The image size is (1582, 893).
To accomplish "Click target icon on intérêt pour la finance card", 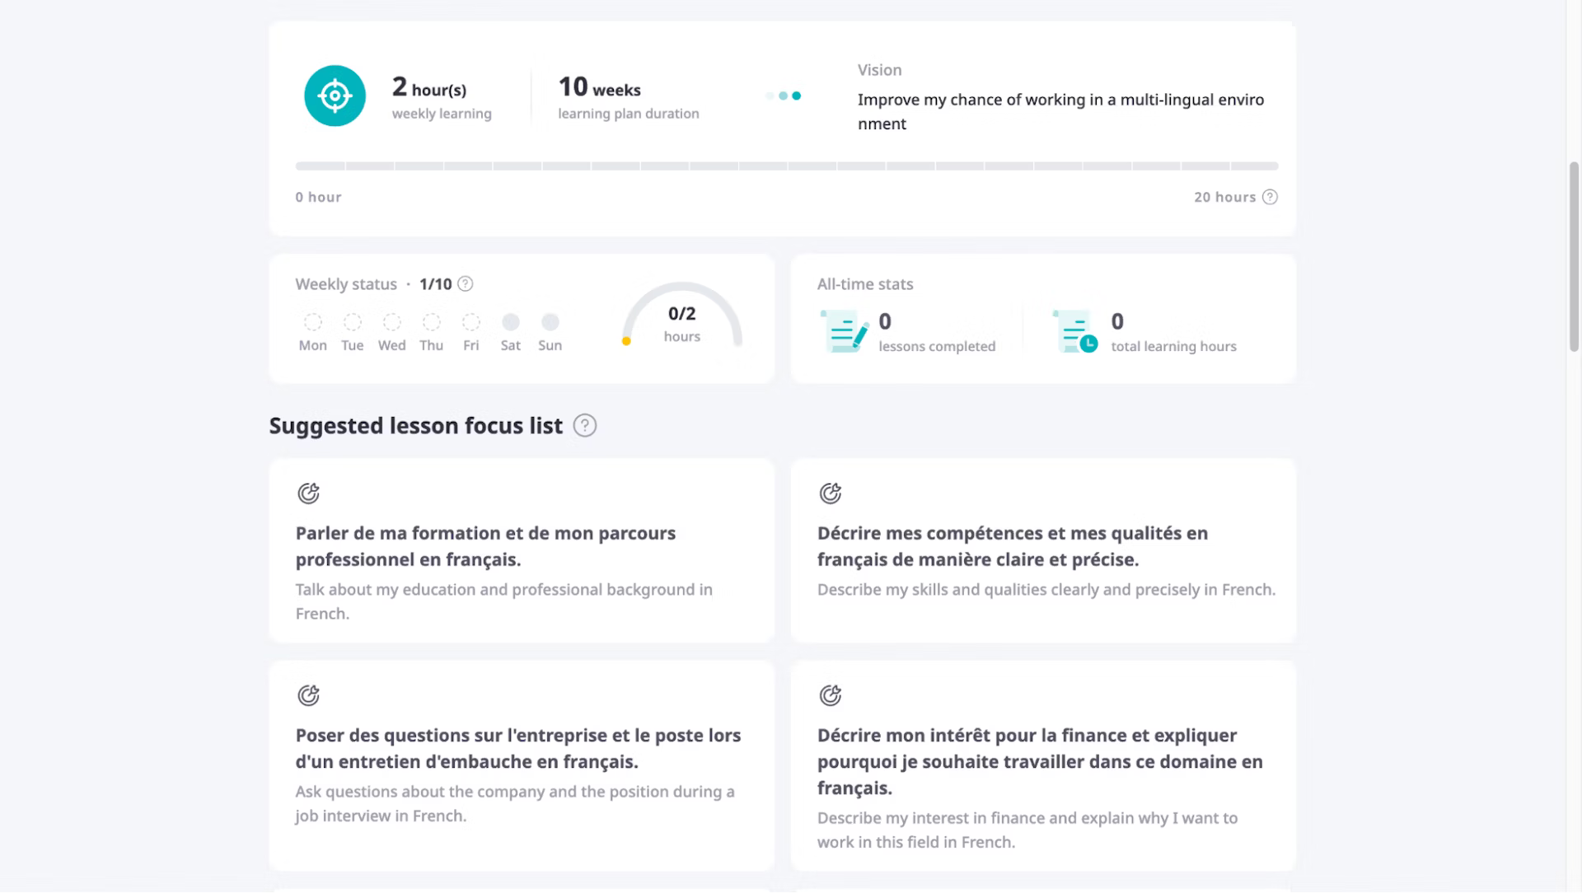I will tap(830, 695).
